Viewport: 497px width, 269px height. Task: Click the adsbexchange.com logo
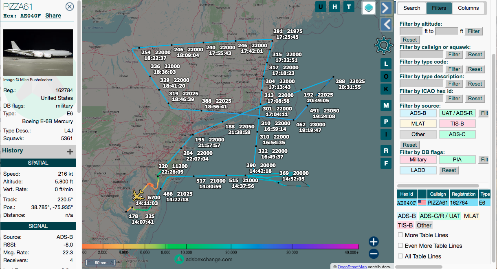pyautogui.click(x=203, y=259)
